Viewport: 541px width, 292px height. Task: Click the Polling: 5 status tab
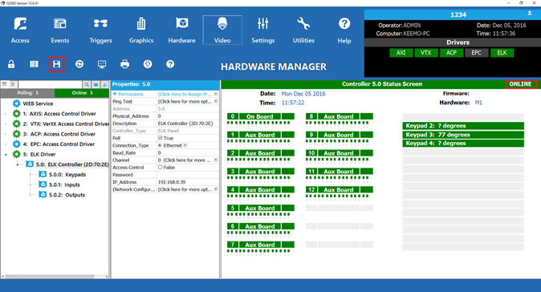tap(27, 93)
